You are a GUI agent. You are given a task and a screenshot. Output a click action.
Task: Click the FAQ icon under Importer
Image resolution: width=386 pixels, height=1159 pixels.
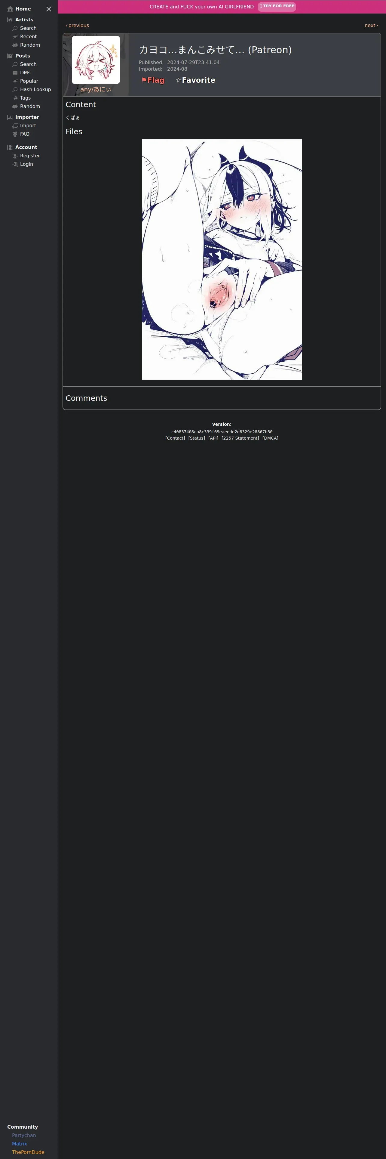[x=15, y=134]
